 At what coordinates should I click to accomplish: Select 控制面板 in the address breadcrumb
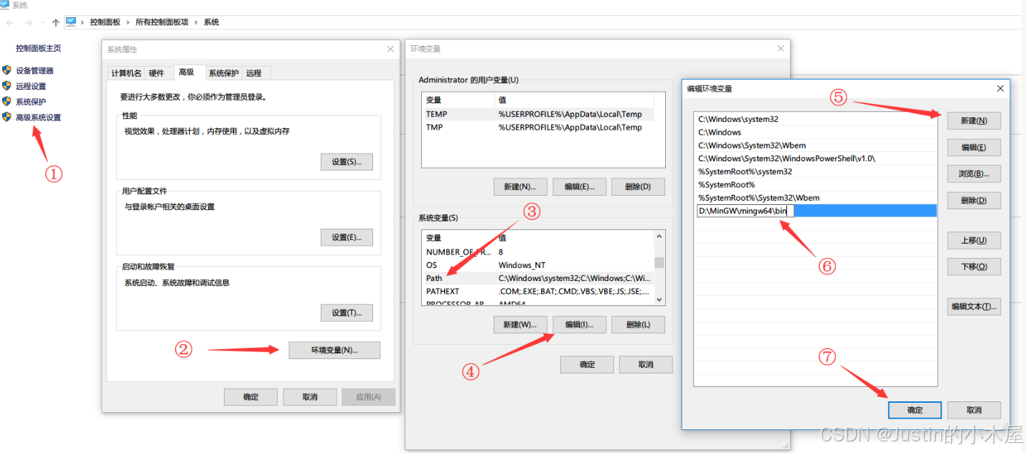coord(105,22)
